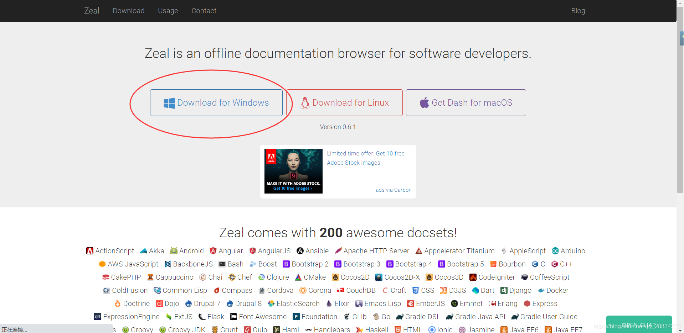This screenshot has height=333, width=684.
Task: Click the CakePHP docset icon
Action: point(106,277)
